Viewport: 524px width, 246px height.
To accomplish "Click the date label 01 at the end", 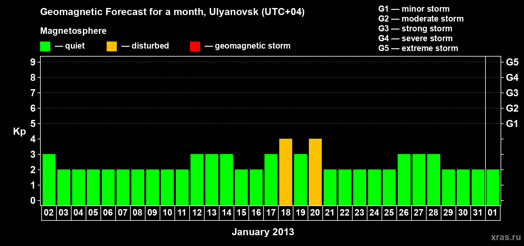I will tap(493, 213).
